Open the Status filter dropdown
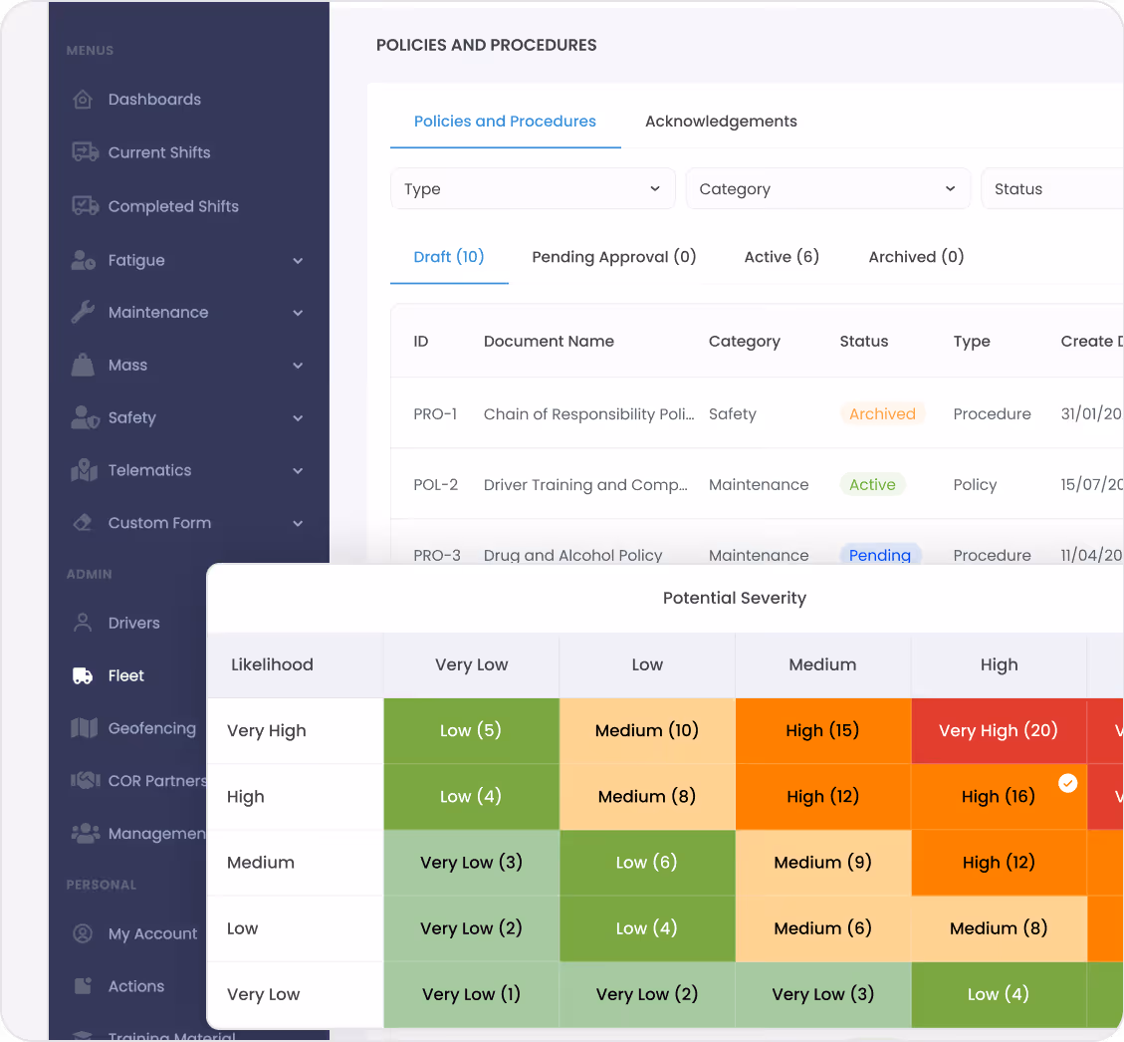1124x1042 pixels. click(x=1051, y=188)
